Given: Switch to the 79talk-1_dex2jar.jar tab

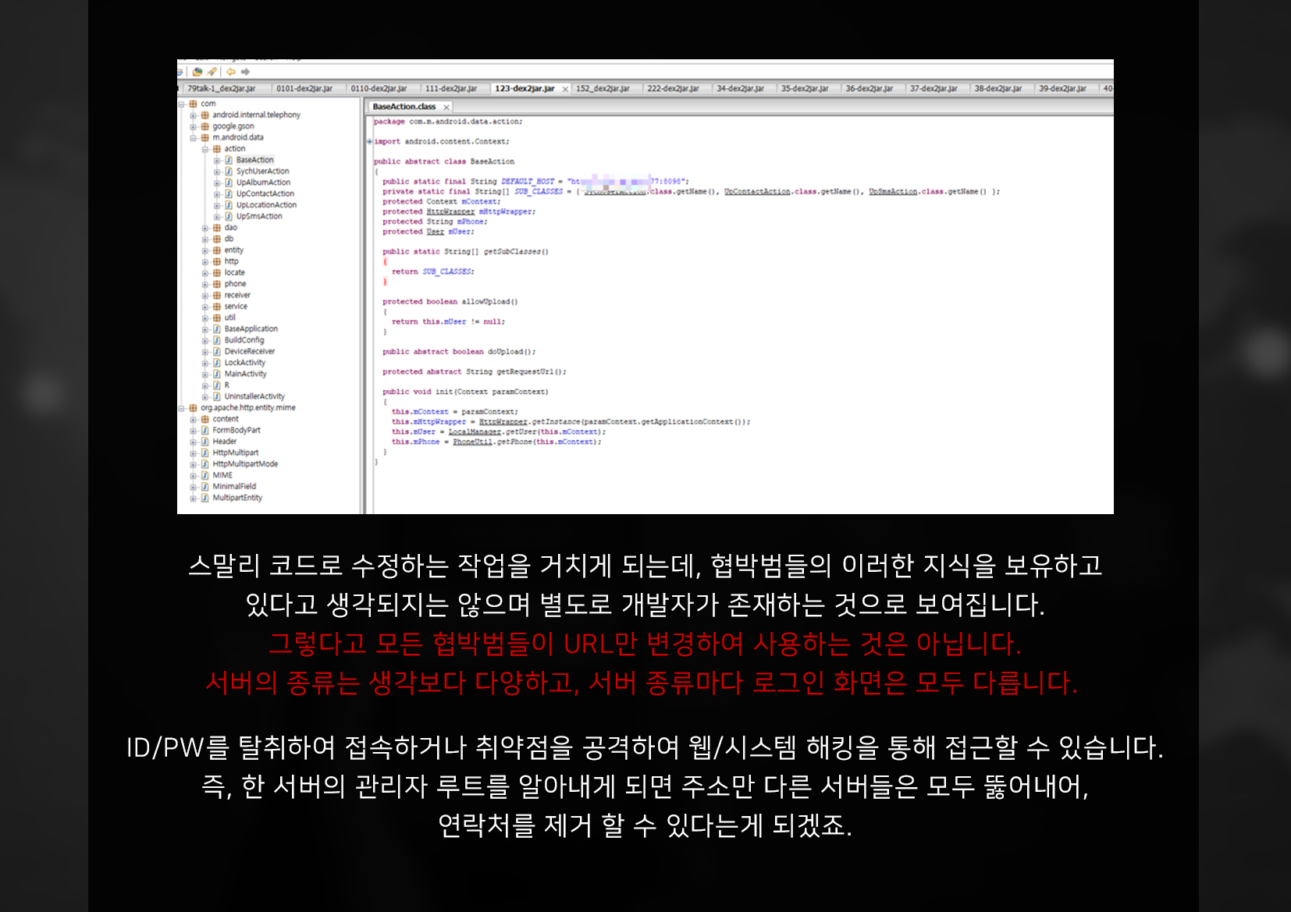Looking at the screenshot, I should pyautogui.click(x=222, y=88).
